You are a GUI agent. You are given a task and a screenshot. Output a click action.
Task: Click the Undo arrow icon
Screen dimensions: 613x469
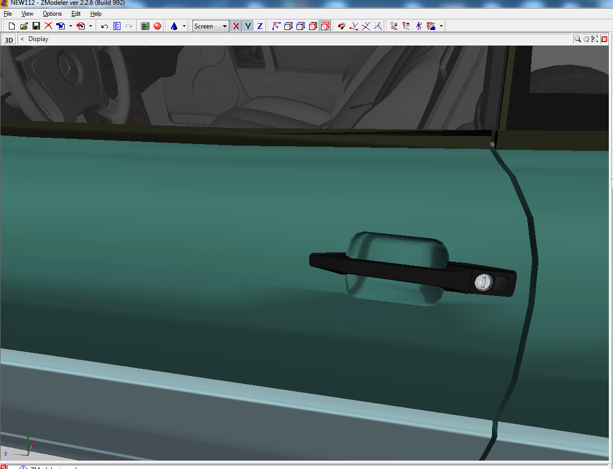(x=105, y=26)
